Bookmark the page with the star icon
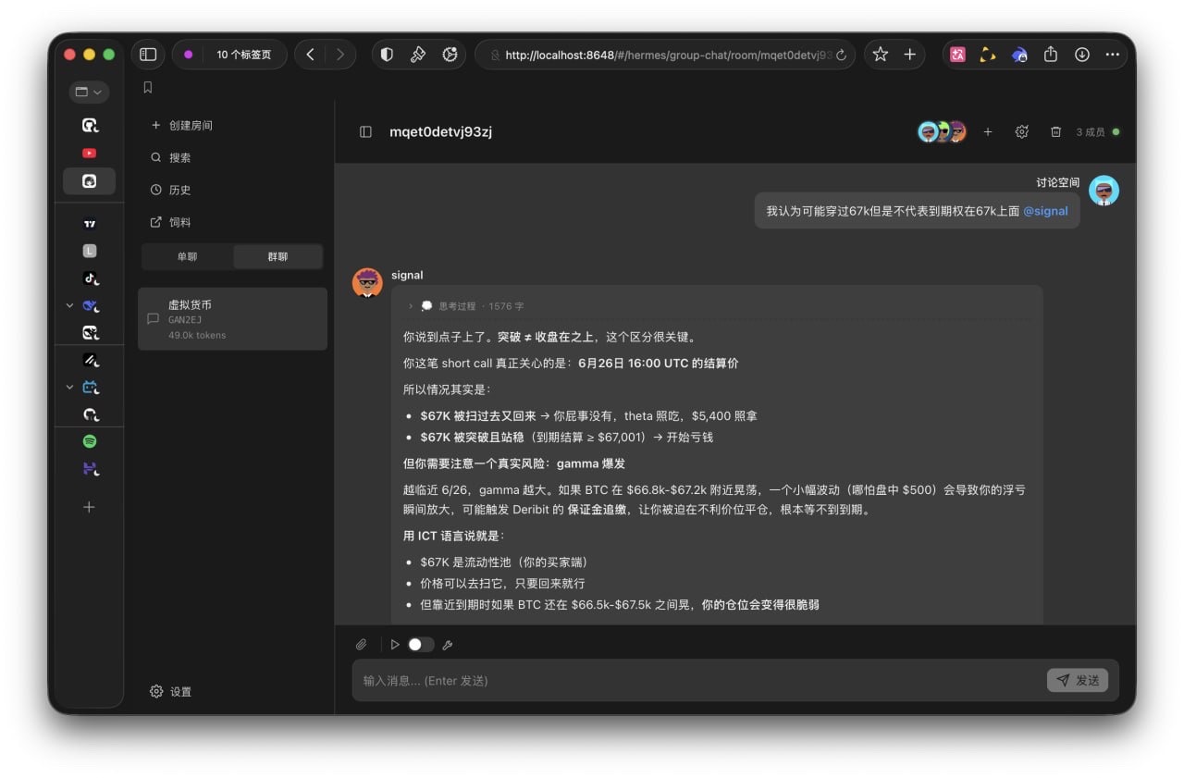 coord(880,55)
